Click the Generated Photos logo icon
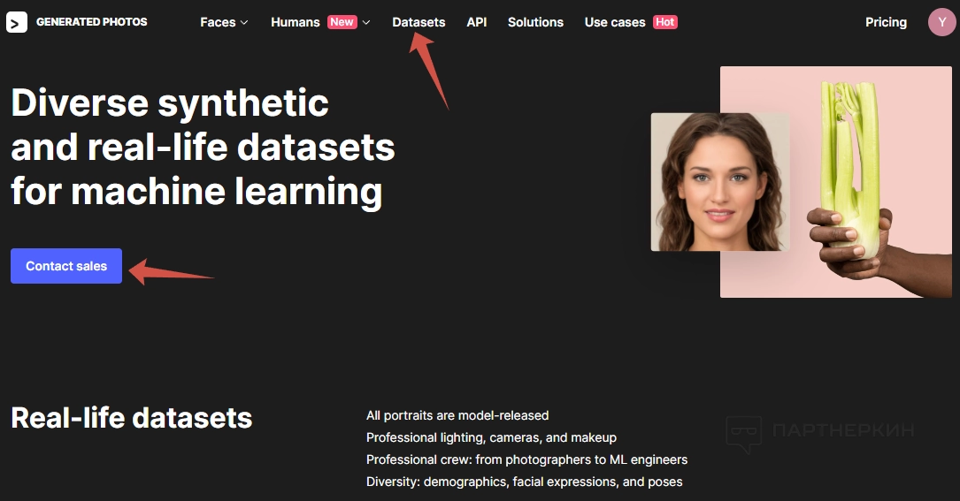 click(x=17, y=23)
